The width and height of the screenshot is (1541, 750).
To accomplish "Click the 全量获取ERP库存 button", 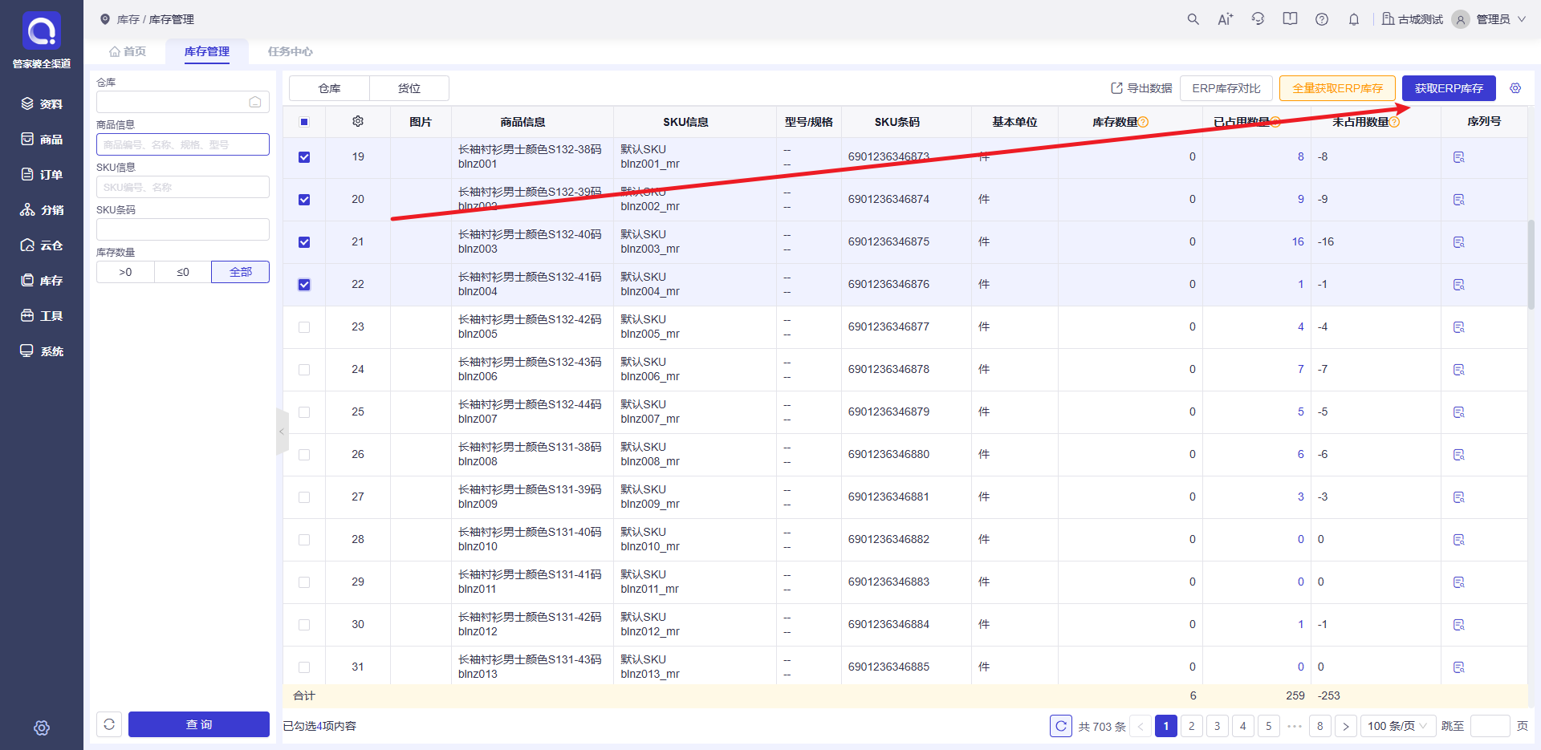I will tap(1337, 88).
